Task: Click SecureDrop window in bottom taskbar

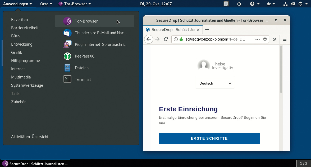Action: coord(35,163)
